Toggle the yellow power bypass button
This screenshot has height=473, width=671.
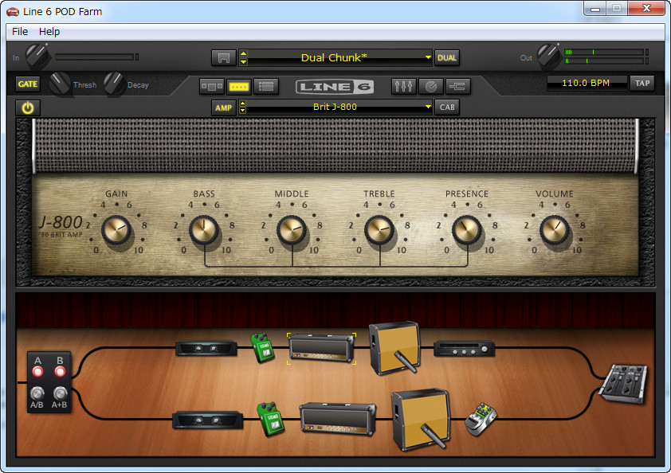(28, 108)
